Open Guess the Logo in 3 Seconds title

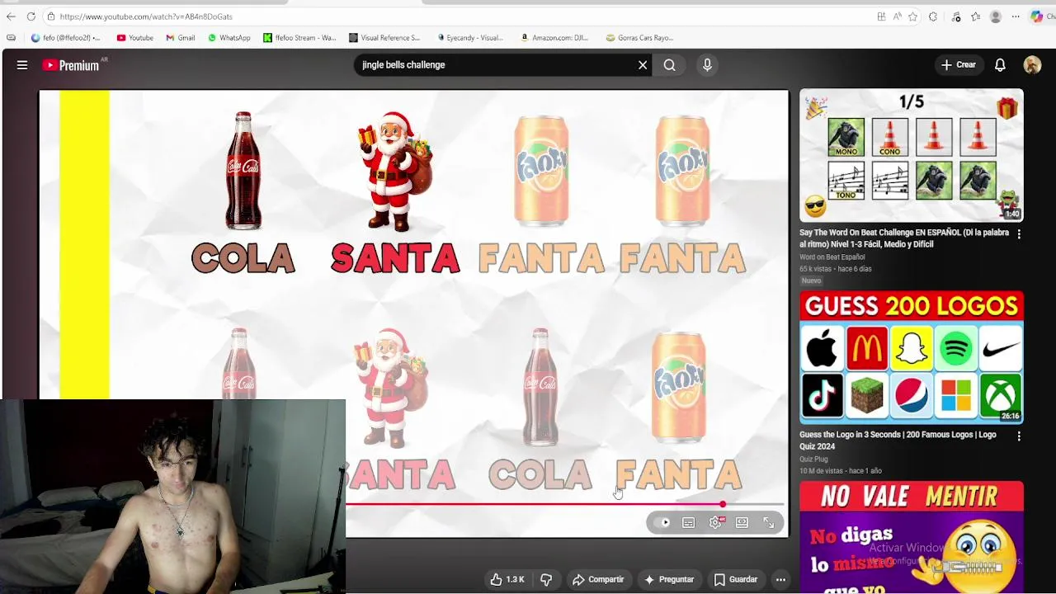[898, 441]
